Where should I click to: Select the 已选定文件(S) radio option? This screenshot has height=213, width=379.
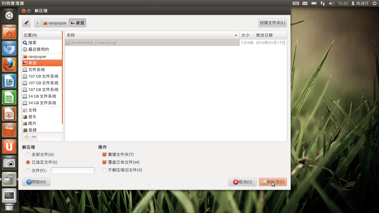pyautogui.click(x=42, y=162)
